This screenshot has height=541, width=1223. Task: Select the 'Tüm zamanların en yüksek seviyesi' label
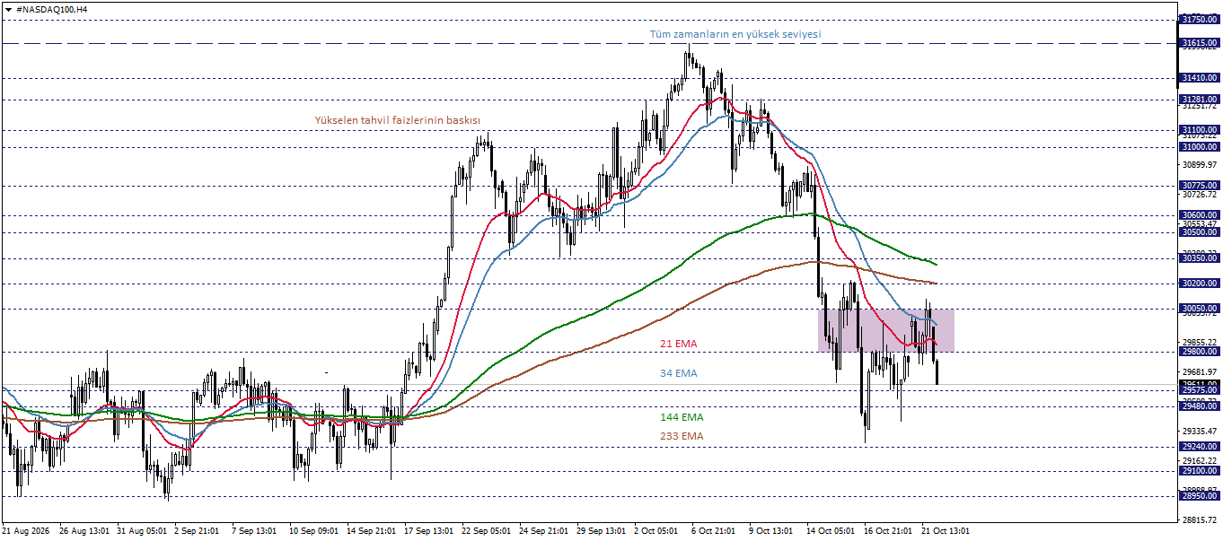(735, 34)
